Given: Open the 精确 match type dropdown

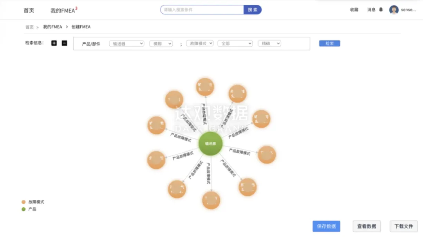Looking at the screenshot, I should [x=269, y=44].
